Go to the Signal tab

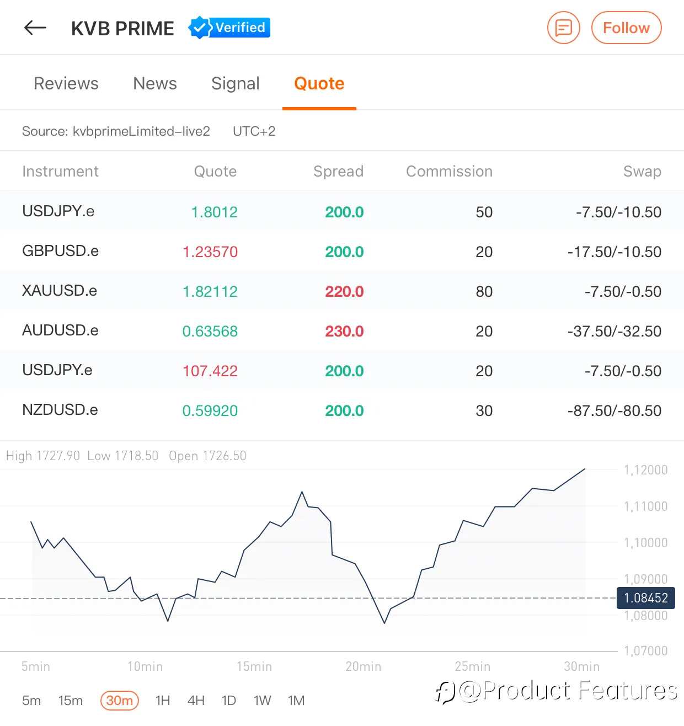[236, 83]
